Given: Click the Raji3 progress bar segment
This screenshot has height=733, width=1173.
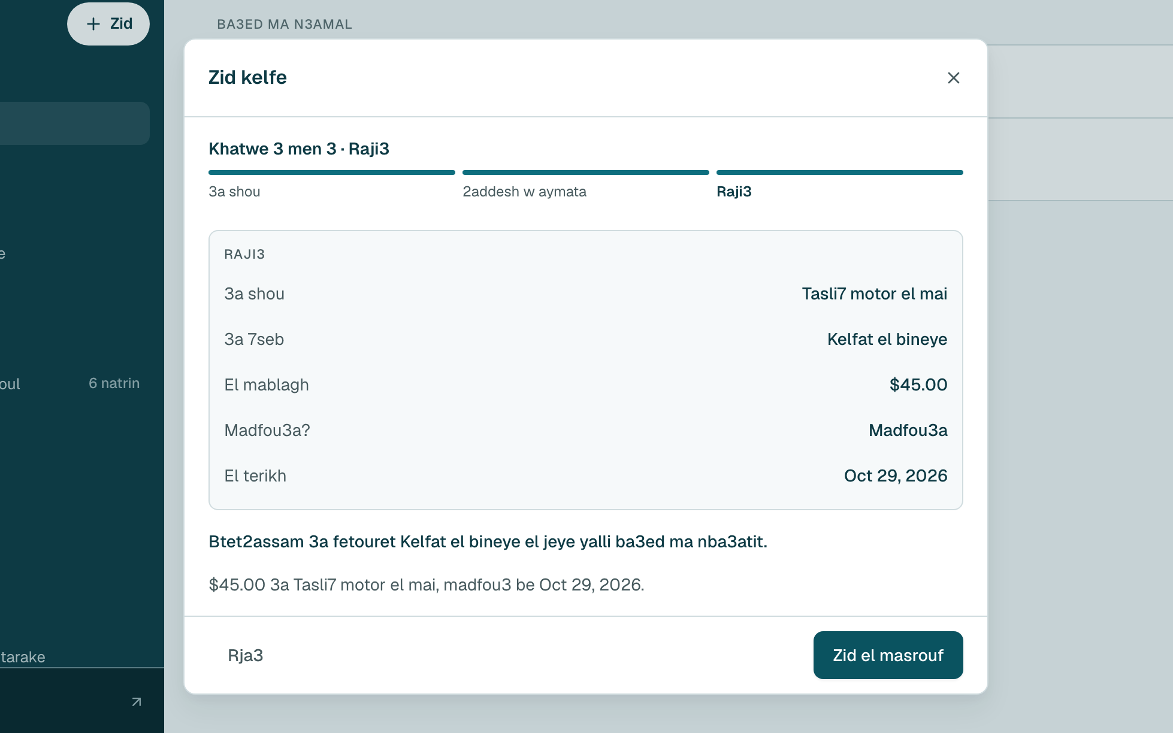Looking at the screenshot, I should [x=840, y=172].
